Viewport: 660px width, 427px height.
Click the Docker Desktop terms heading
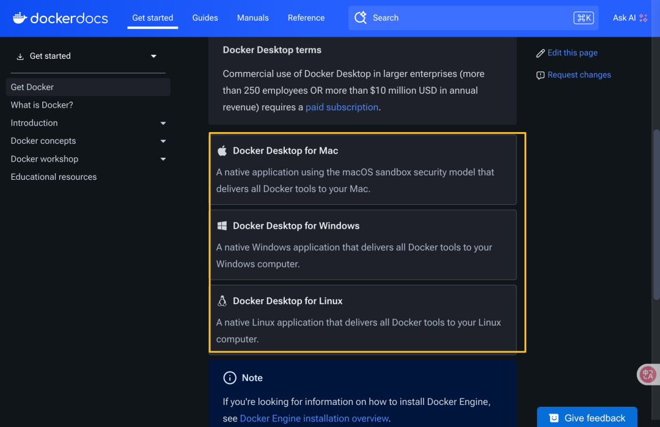click(x=272, y=50)
